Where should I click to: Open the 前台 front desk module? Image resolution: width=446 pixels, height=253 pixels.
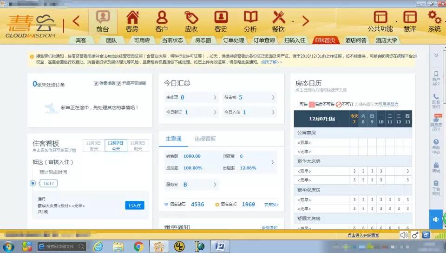click(103, 22)
